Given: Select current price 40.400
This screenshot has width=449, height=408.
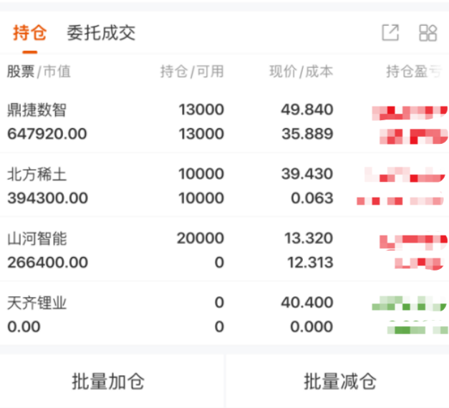Looking at the screenshot, I should [307, 302].
